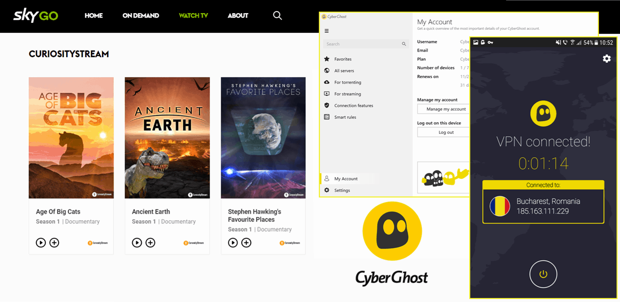The image size is (620, 302).
Task: Click the CyberGhost server search field
Action: [x=365, y=44]
